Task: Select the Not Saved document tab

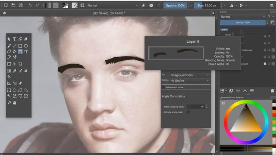Action: pos(109,13)
